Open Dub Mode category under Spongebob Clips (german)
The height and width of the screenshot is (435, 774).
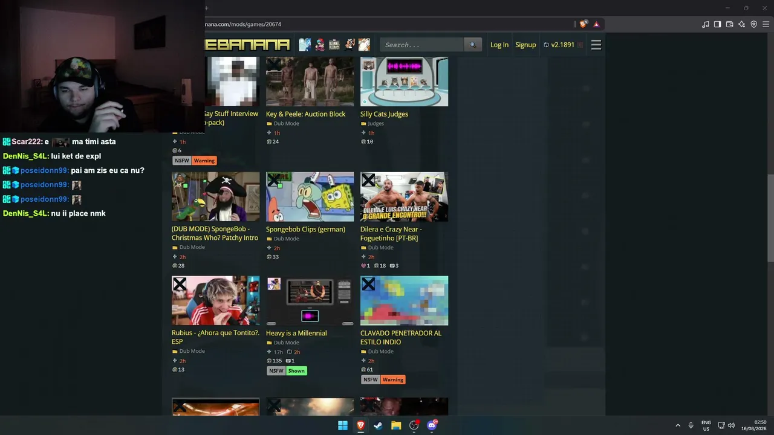pyautogui.click(x=286, y=239)
